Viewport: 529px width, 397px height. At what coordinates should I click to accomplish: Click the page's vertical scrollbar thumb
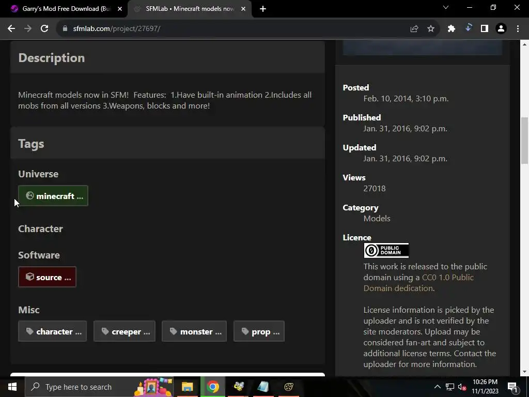[525, 140]
